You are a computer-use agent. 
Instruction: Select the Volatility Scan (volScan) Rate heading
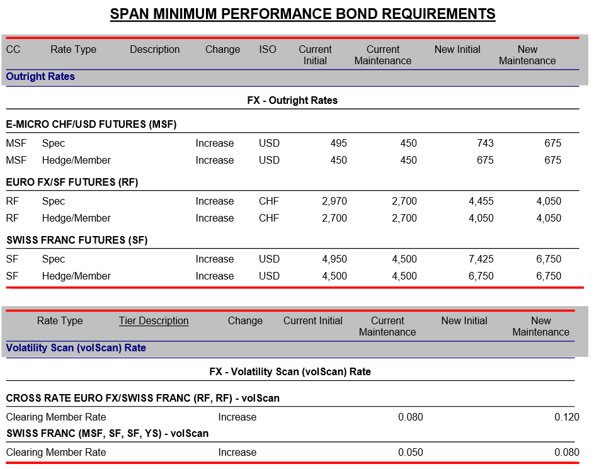(76, 348)
